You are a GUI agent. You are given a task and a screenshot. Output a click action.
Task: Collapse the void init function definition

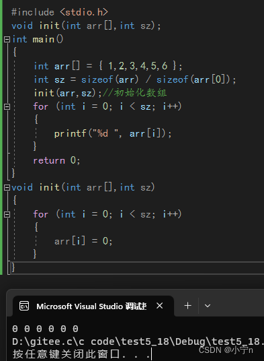pyautogui.click(x=7, y=188)
